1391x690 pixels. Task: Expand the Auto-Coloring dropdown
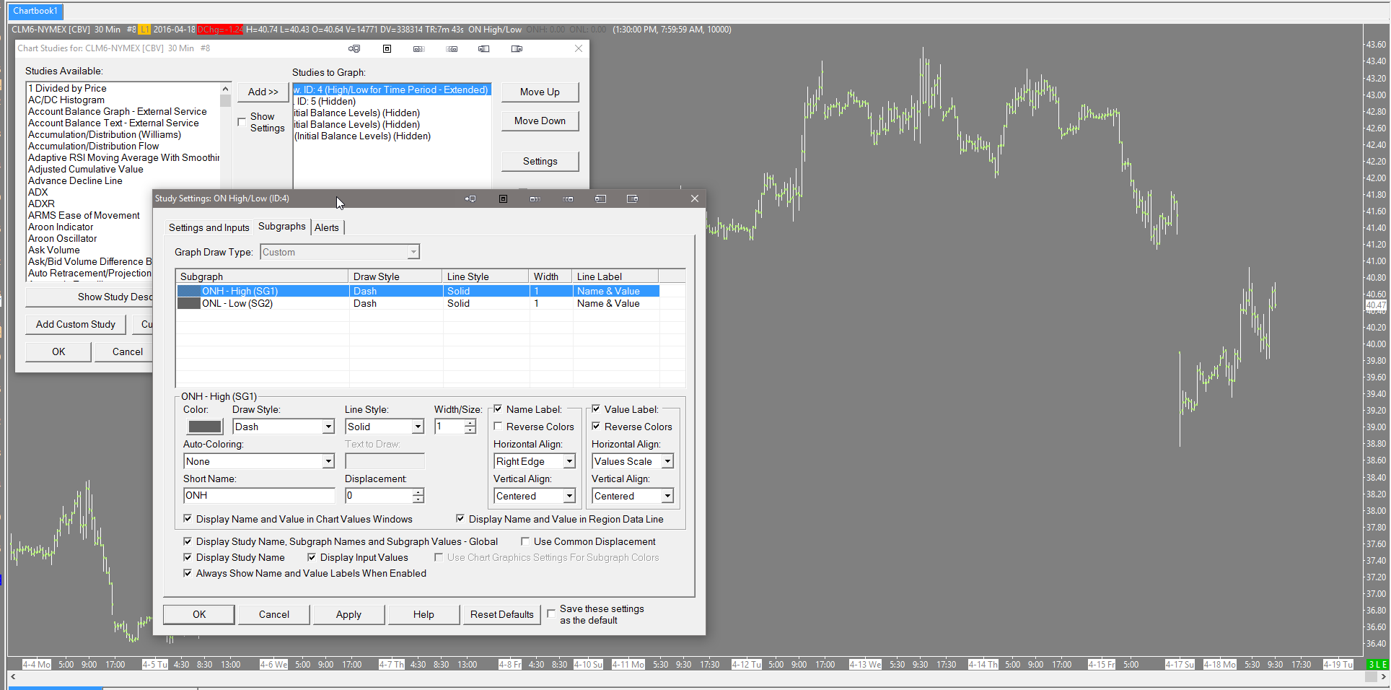(x=328, y=461)
